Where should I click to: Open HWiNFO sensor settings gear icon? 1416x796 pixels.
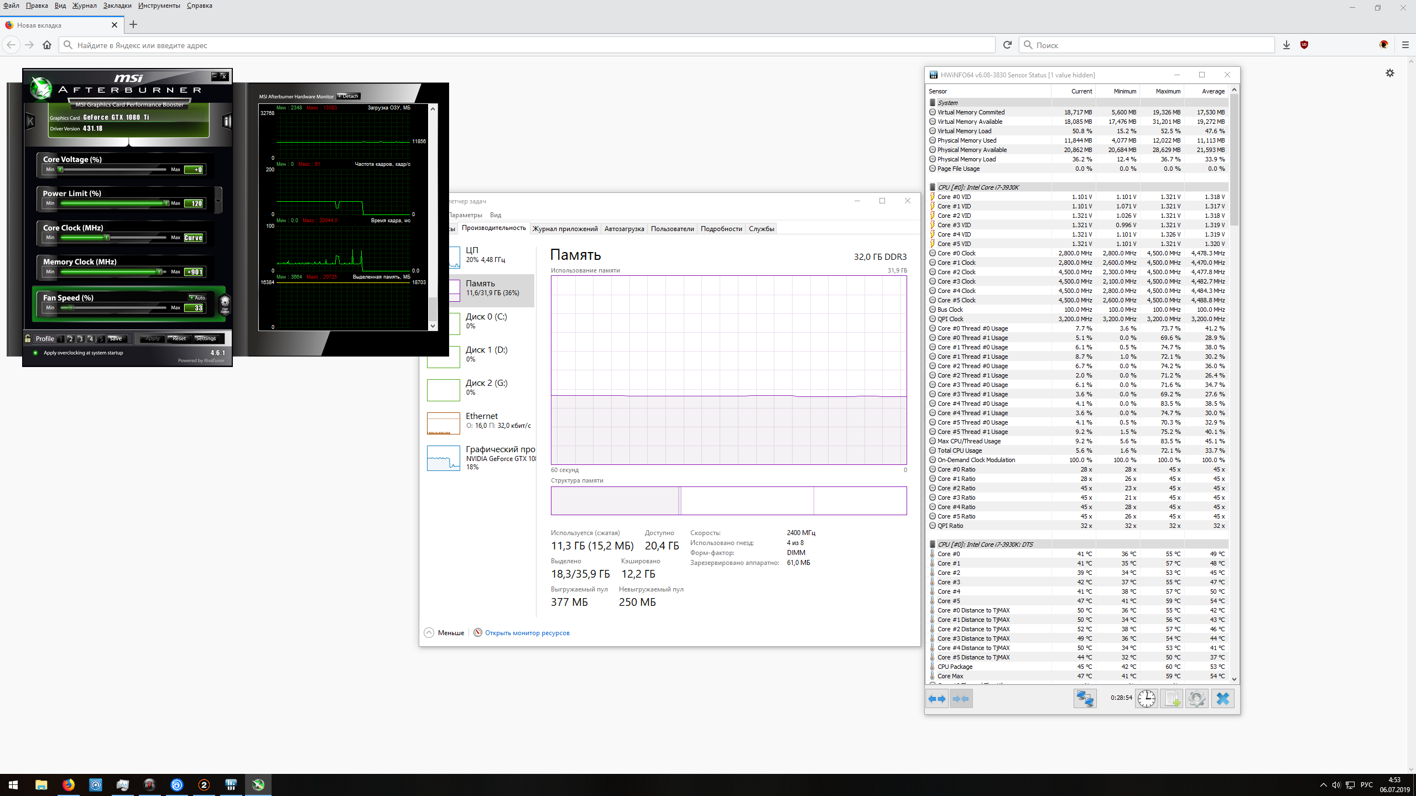pos(1196,699)
